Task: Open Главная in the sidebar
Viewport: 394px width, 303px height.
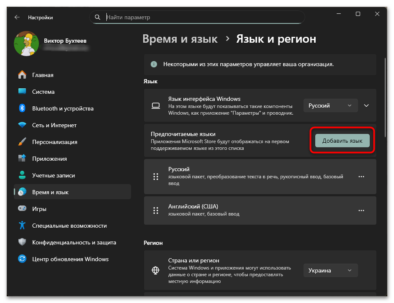Action: tap(72, 75)
